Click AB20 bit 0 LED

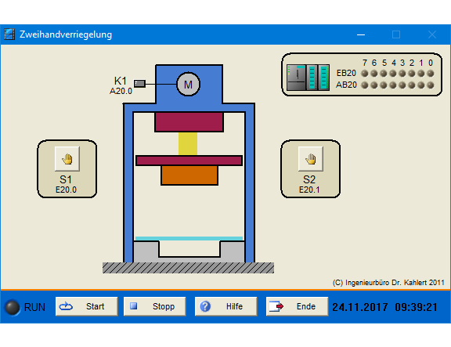tap(431, 85)
